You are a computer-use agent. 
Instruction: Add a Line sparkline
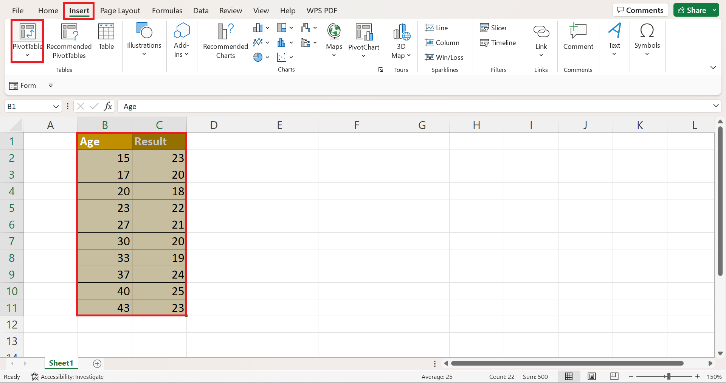coord(436,28)
